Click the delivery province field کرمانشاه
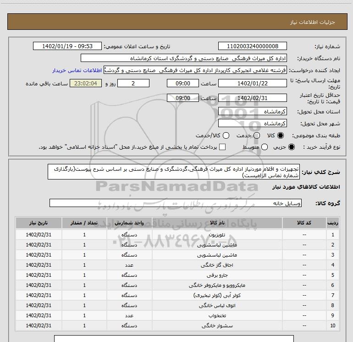This screenshot has width=353, height=342. tap(252, 112)
